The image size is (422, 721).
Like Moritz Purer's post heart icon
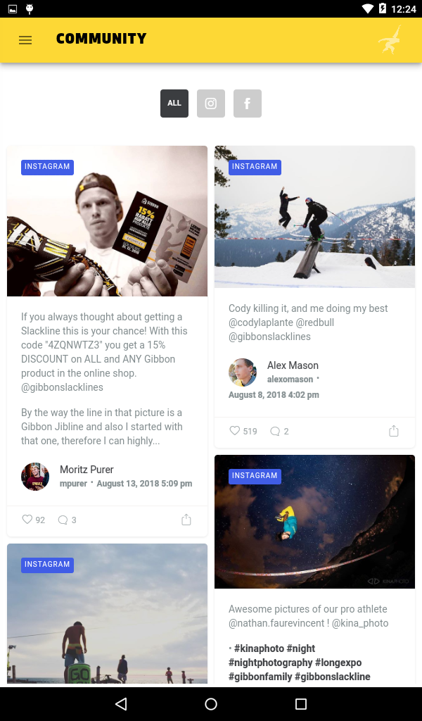tap(27, 520)
